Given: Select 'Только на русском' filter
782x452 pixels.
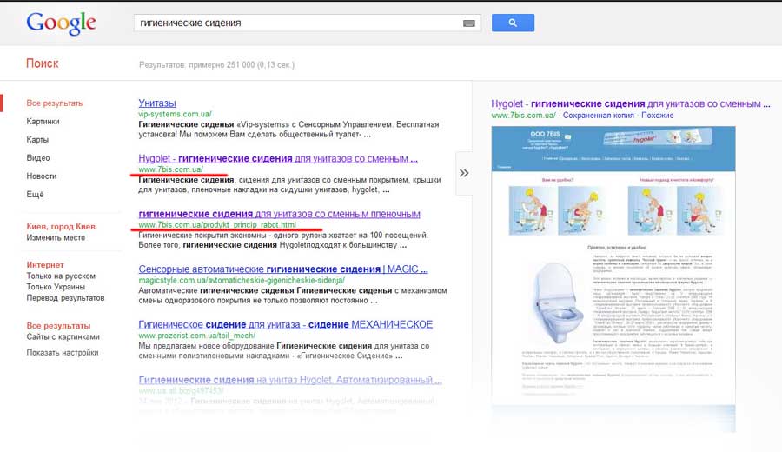Looking at the screenshot, I should (61, 276).
